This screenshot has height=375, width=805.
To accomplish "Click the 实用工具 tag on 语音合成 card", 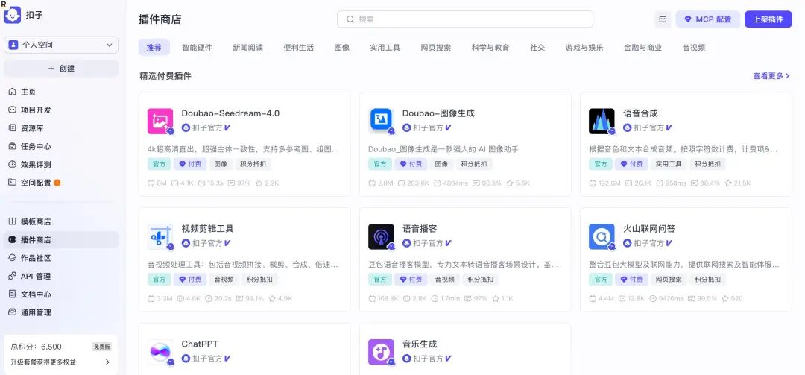I will [x=669, y=164].
